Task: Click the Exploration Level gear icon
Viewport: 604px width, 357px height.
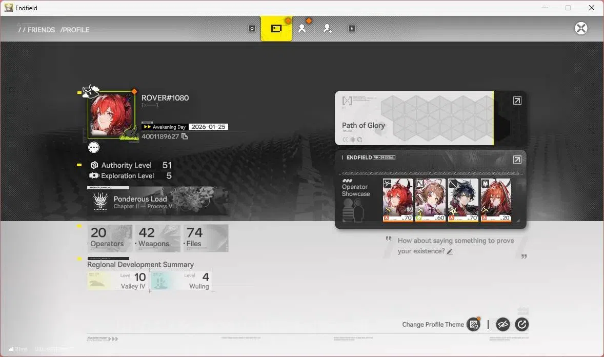Action: 94,176
